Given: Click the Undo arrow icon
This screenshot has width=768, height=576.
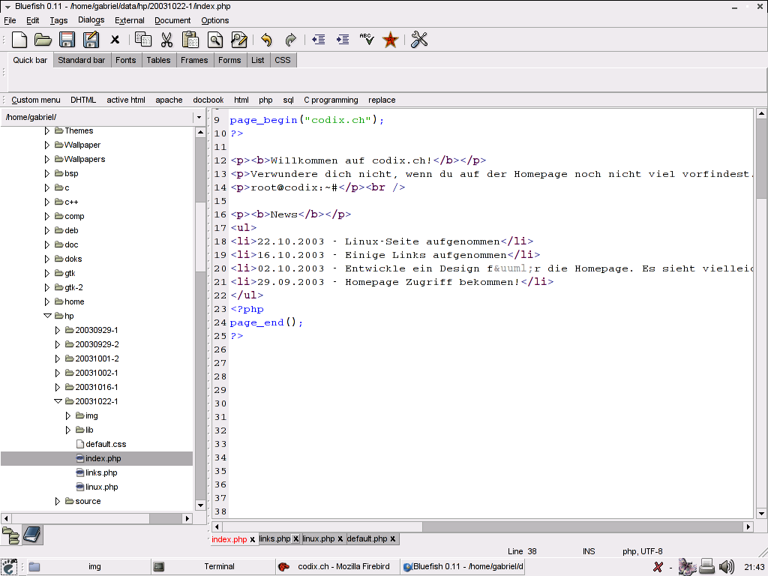Looking at the screenshot, I should 266,40.
